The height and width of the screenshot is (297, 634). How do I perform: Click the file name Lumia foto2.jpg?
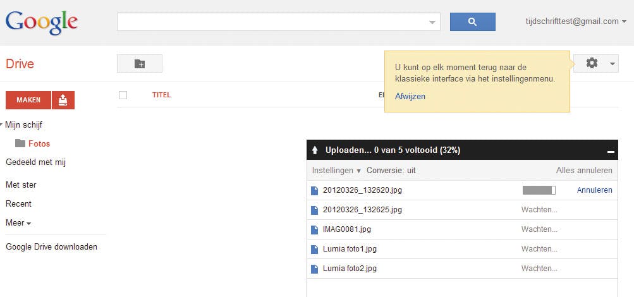pyautogui.click(x=350, y=269)
